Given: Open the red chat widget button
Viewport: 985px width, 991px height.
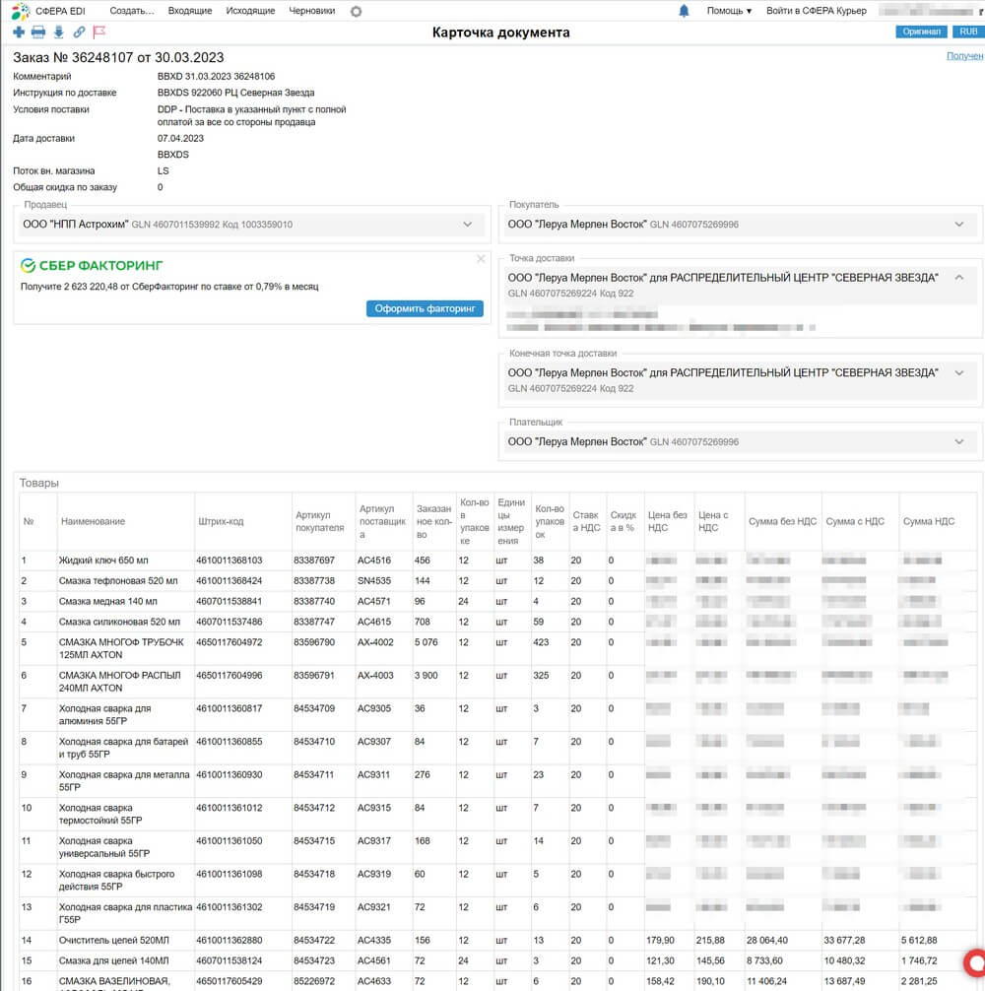Looking at the screenshot, I should pyautogui.click(x=975, y=962).
